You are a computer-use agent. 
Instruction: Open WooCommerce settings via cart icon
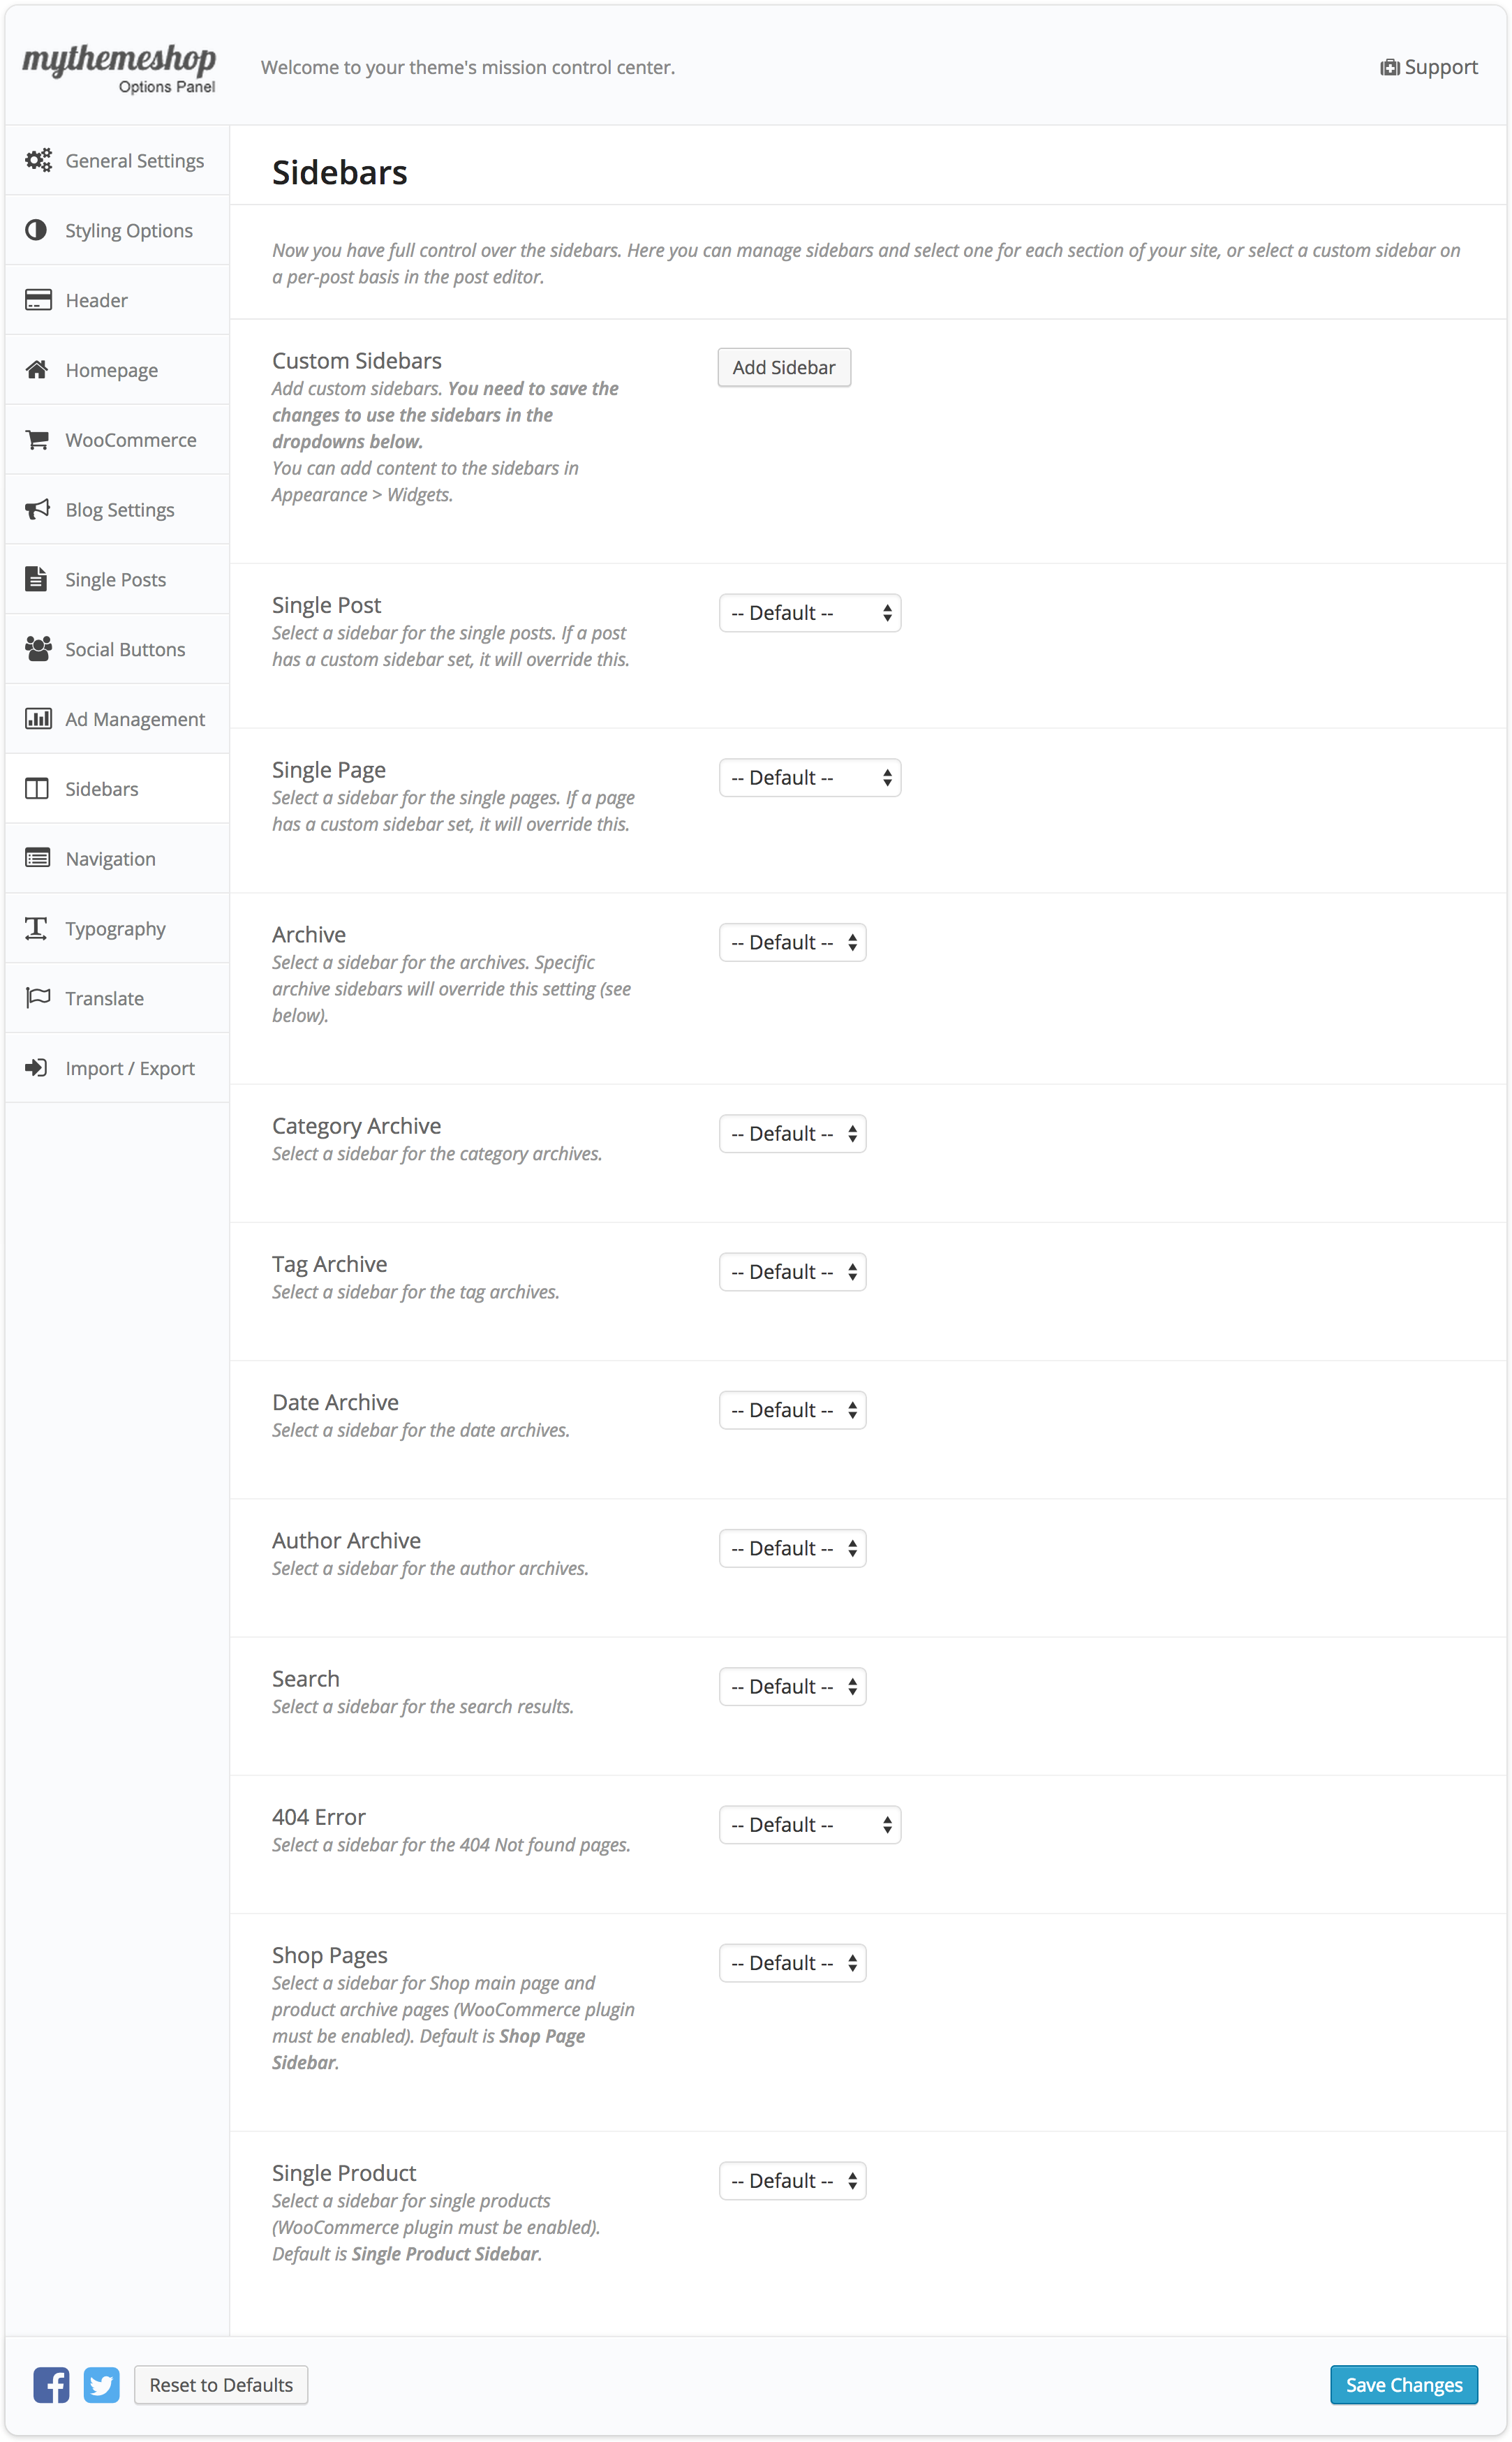click(36, 439)
